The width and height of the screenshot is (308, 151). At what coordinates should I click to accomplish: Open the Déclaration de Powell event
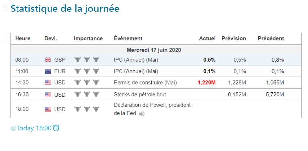(x=152, y=105)
